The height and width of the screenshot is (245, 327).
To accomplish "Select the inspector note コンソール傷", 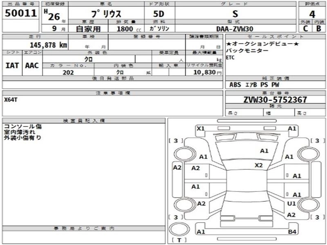I will [x=22, y=127].
